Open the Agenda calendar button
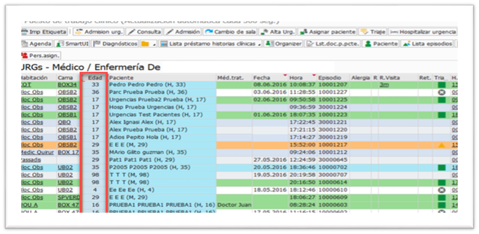 (x=37, y=44)
